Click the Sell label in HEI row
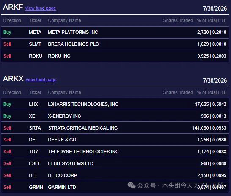231x196 pixels. point(7,175)
